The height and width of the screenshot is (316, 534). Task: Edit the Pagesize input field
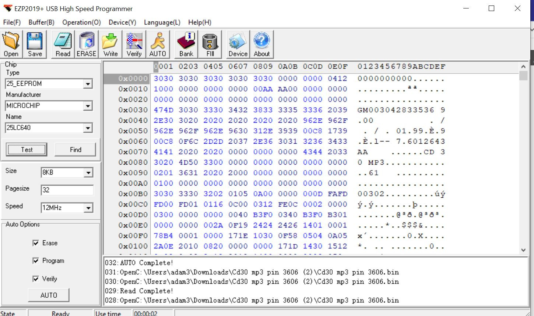pyautogui.click(x=67, y=190)
